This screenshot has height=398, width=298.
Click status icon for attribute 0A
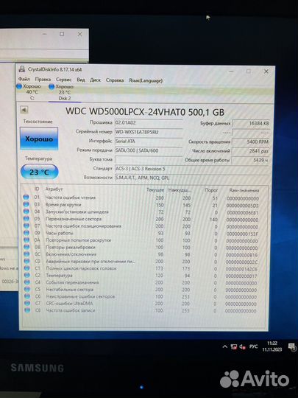[x=26, y=240]
